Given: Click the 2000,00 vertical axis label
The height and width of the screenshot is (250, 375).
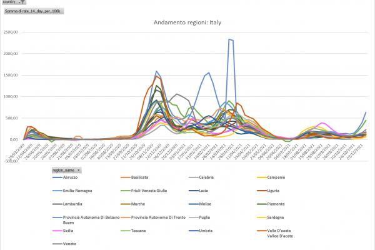Looking at the screenshot, I should pyautogui.click(x=11, y=54).
